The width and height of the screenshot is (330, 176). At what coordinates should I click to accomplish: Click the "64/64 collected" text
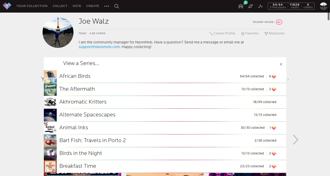pos(252,76)
